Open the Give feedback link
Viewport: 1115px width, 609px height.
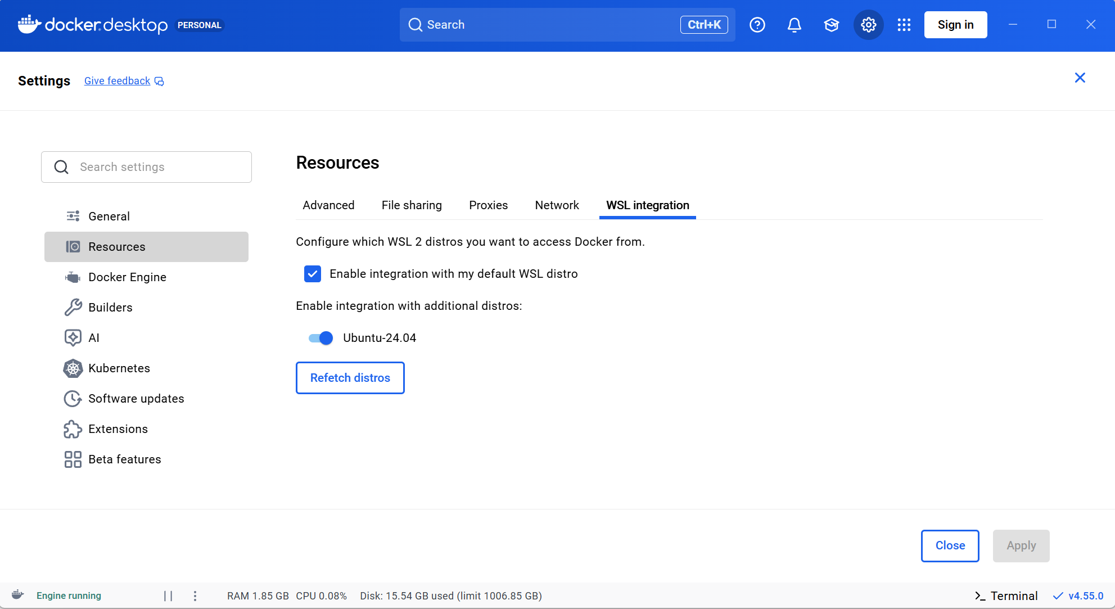point(116,80)
